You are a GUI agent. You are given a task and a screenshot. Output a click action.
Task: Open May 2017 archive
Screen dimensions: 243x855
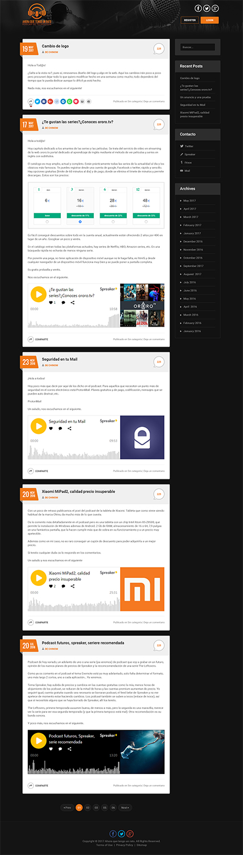[x=189, y=201]
